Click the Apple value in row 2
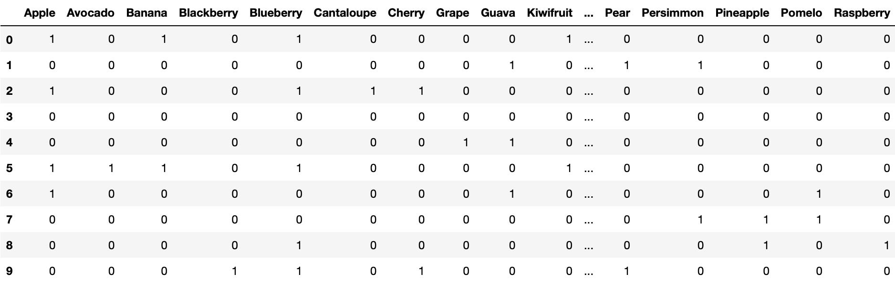Image resolution: width=895 pixels, height=284 pixels. (x=52, y=91)
